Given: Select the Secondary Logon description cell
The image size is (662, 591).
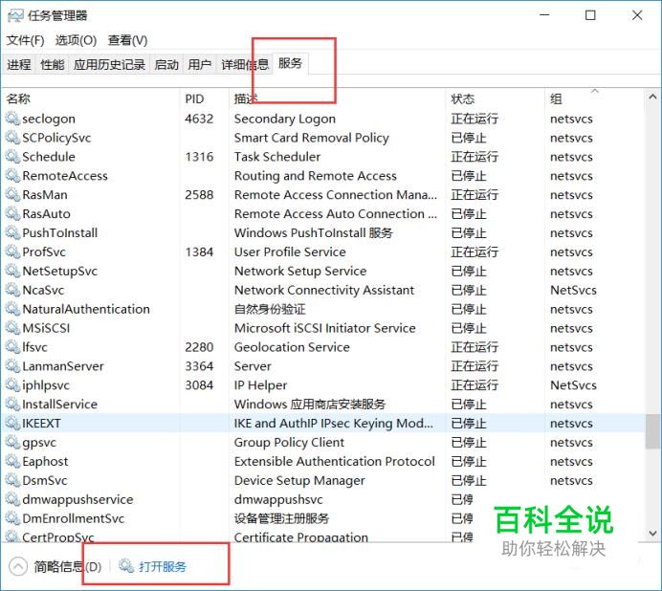Looking at the screenshot, I should [x=284, y=119].
